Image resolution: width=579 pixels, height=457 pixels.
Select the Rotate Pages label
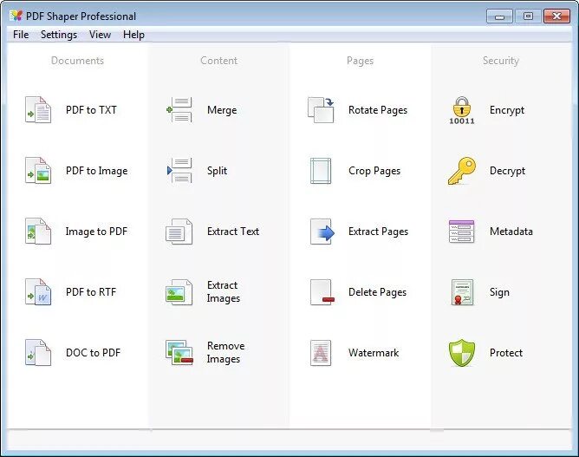click(x=378, y=110)
